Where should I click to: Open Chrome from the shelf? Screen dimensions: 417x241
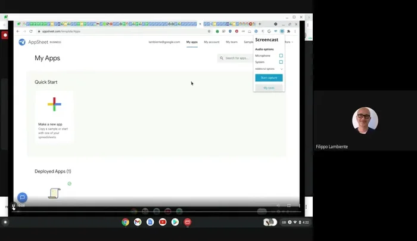tap(125, 222)
